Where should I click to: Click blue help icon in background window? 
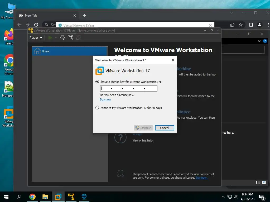pos(265,41)
